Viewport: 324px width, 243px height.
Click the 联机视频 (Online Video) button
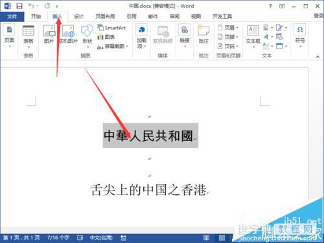[163, 34]
